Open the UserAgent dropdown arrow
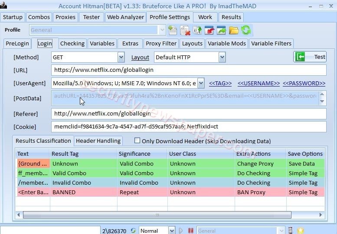337x234 pixels. pyautogui.click(x=201, y=83)
